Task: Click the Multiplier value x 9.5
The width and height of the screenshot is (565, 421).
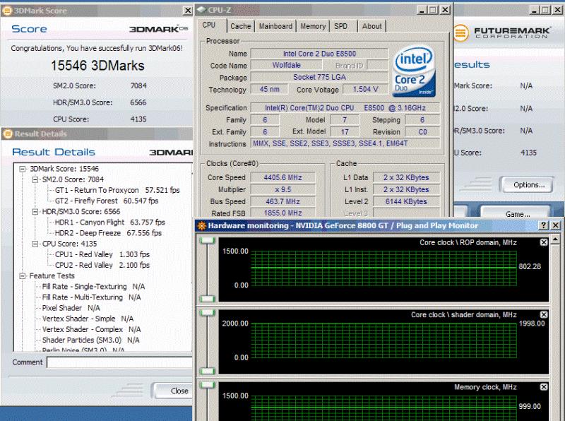Action: pyautogui.click(x=283, y=189)
